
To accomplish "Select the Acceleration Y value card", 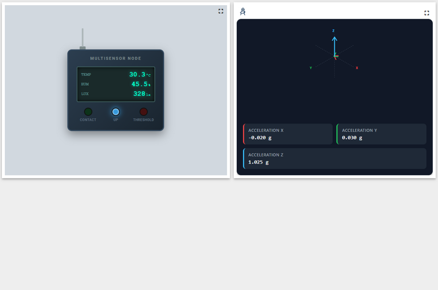I will pos(382,134).
